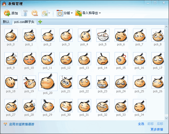The height and width of the screenshot is (134, 169).
Task: Click the pc6_21 emoticon with glasses
Action: pos(66,82)
